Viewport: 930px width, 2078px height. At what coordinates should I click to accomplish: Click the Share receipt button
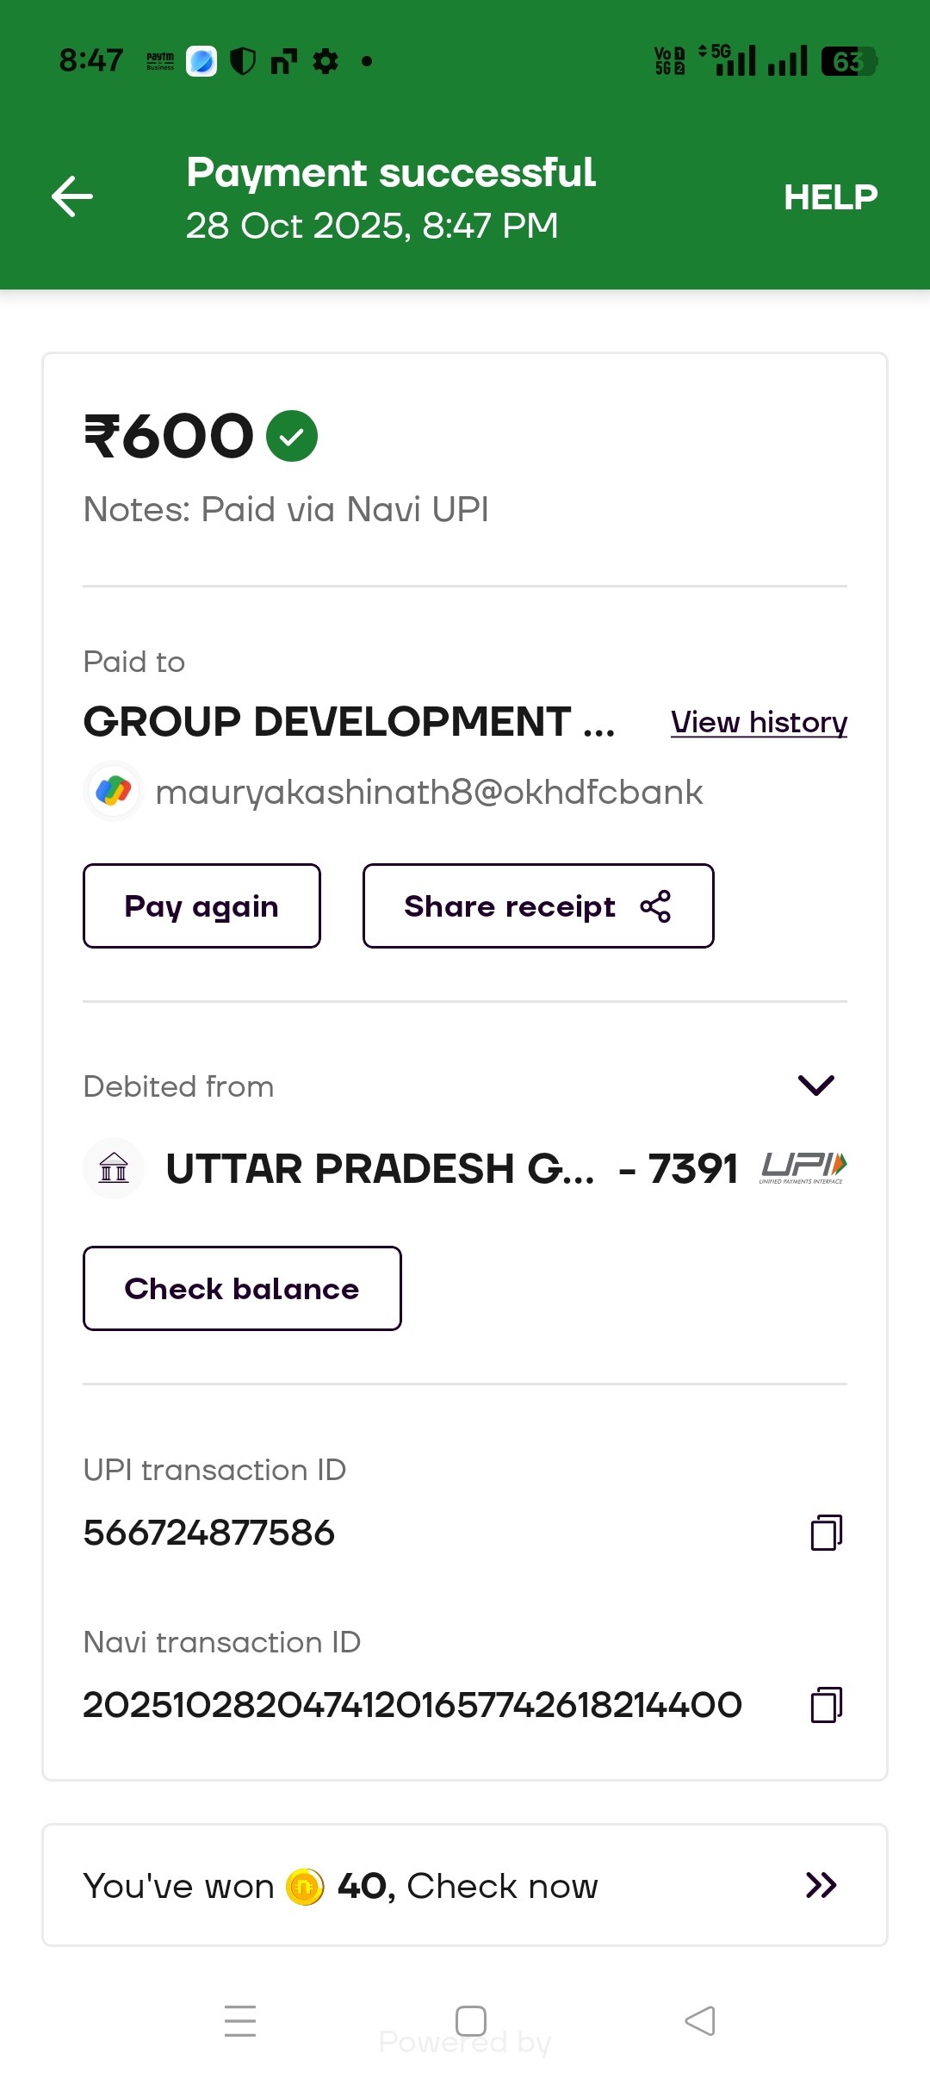click(x=538, y=906)
